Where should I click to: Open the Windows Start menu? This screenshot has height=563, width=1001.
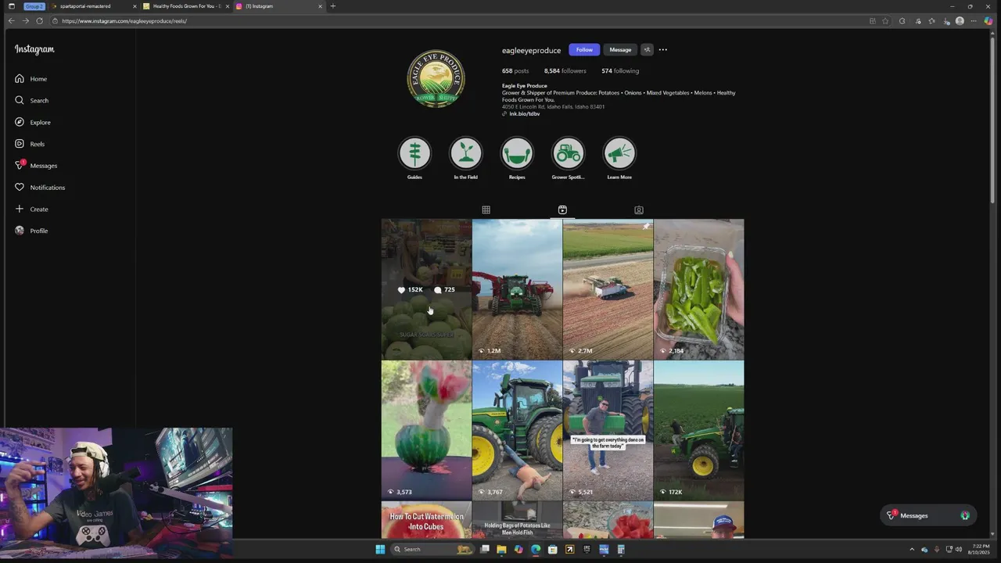coord(380,550)
